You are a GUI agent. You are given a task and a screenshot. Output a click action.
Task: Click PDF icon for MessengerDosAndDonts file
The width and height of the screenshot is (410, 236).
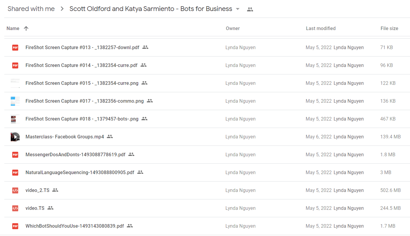click(x=15, y=154)
